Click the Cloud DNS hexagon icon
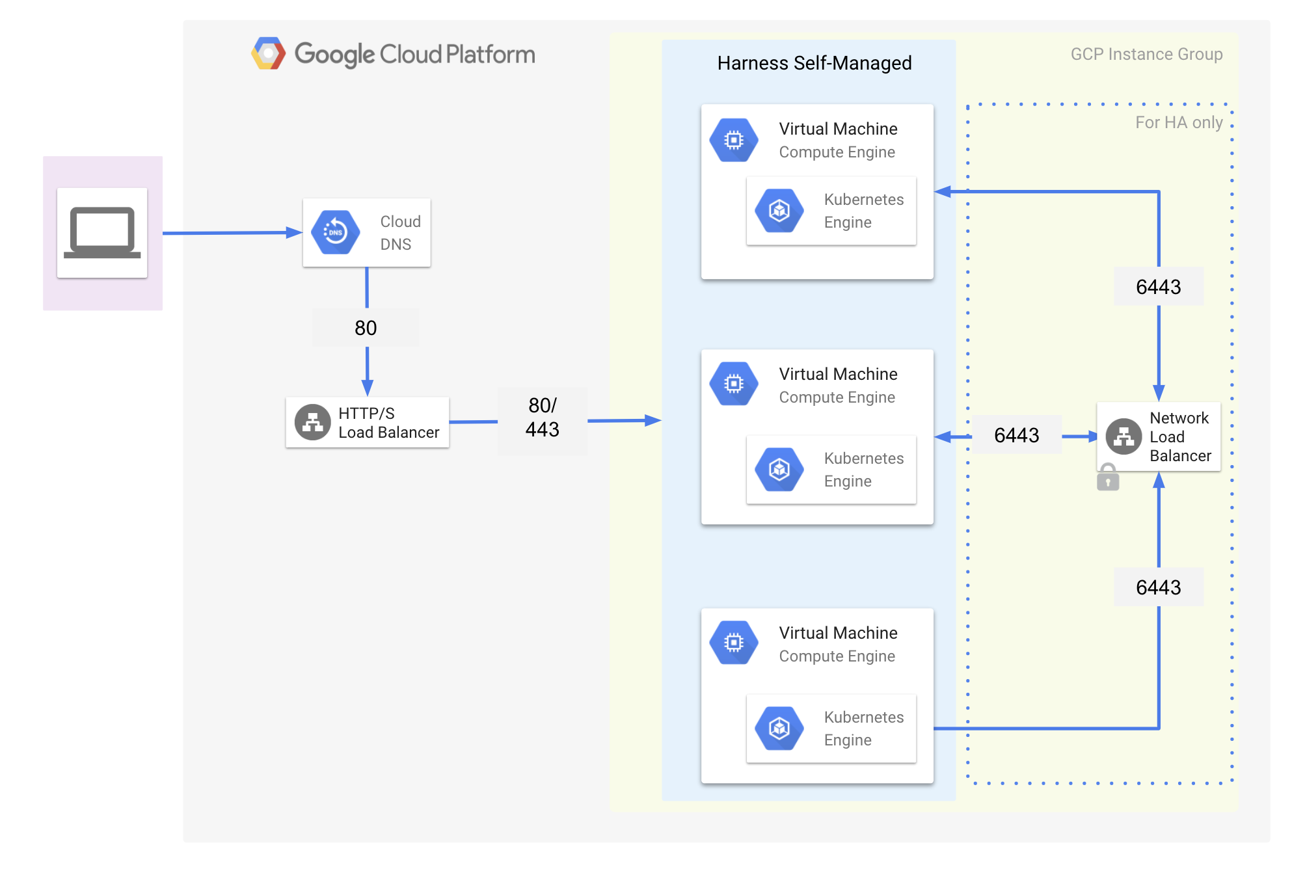Image resolution: width=1292 pixels, height=869 pixels. [336, 232]
